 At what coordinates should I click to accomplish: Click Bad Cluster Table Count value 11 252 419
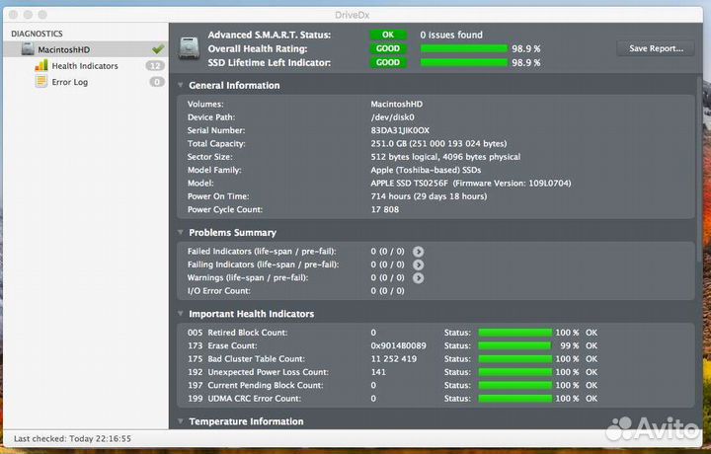pyautogui.click(x=393, y=359)
